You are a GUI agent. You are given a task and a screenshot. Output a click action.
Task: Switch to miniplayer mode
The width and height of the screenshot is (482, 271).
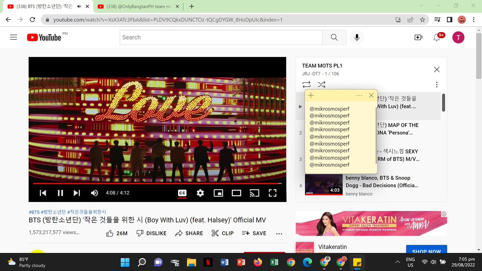pyautogui.click(x=218, y=193)
